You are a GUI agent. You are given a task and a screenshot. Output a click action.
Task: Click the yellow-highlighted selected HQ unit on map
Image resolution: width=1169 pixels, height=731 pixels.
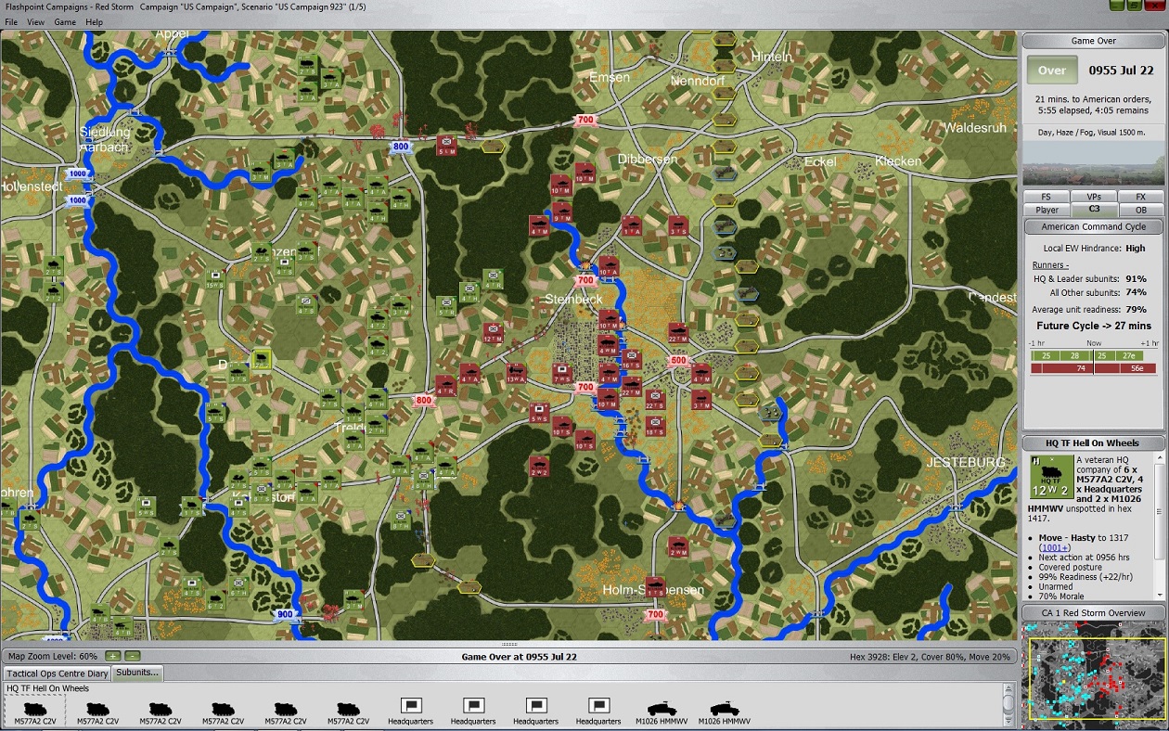(x=262, y=360)
